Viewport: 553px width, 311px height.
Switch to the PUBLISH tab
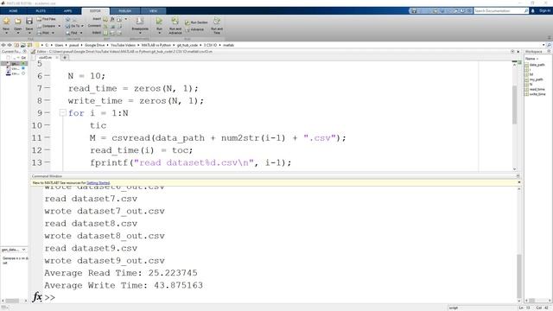pos(124,11)
